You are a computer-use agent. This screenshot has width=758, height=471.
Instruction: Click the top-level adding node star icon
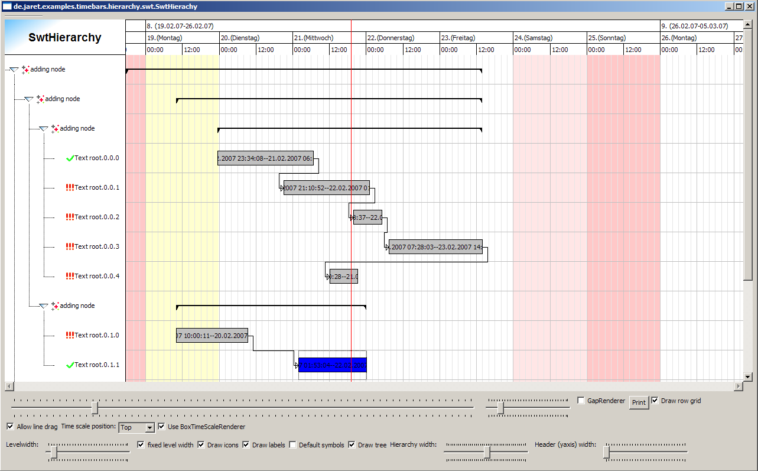(25, 70)
